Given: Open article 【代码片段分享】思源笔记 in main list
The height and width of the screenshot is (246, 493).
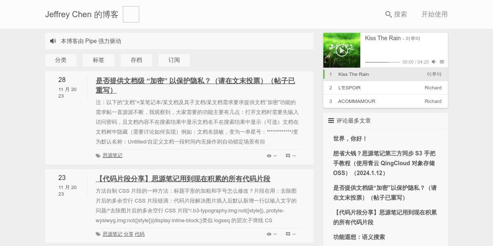Looking at the screenshot, I should tap(183, 179).
